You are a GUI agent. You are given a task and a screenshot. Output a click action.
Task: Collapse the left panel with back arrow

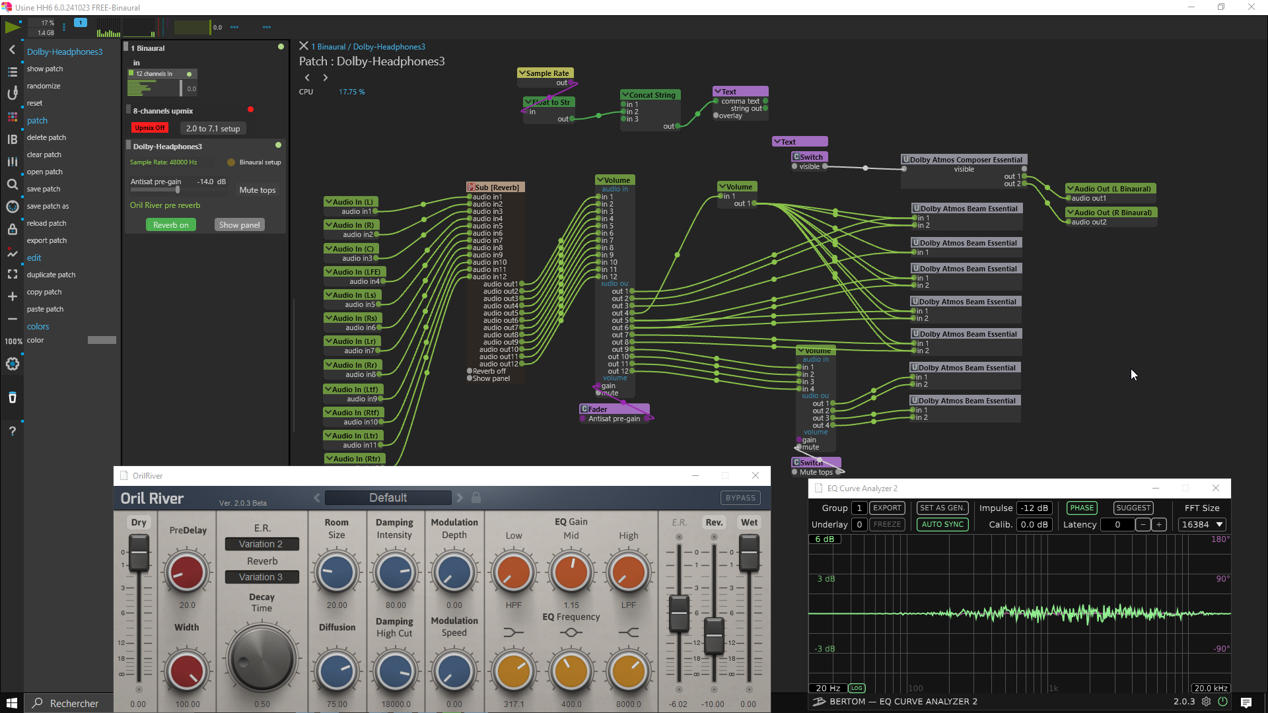click(12, 50)
